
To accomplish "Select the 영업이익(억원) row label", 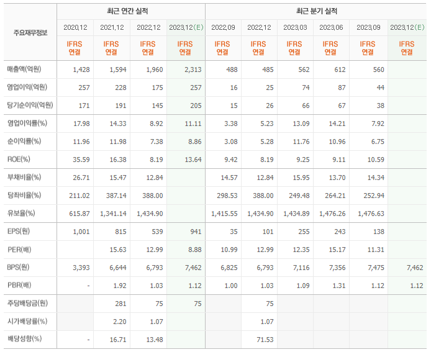I will click(27, 88).
